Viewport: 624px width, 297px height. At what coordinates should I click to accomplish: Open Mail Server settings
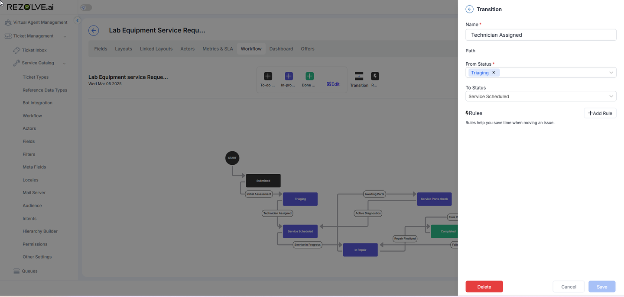34,193
